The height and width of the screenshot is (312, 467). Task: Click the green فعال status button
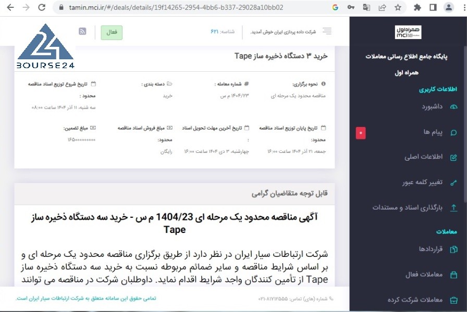(x=112, y=32)
